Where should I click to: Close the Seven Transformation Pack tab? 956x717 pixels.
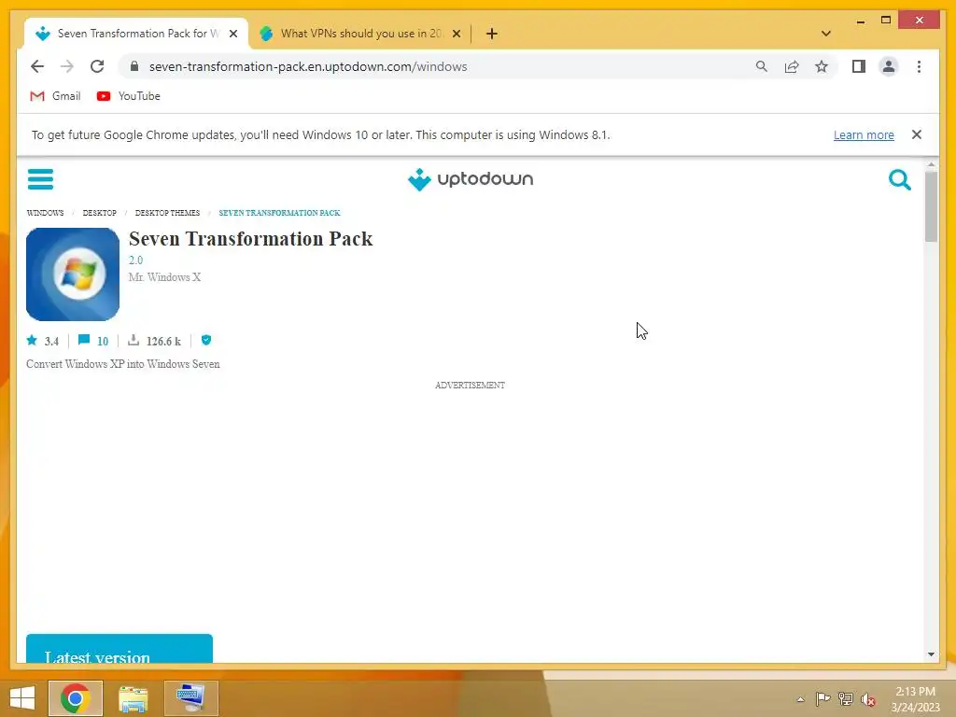232,34
